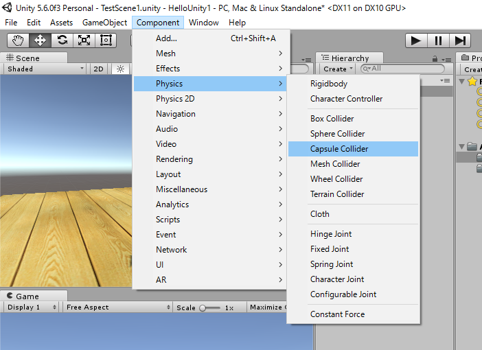Select the Hand tool
482x350 pixels.
click(x=18, y=40)
